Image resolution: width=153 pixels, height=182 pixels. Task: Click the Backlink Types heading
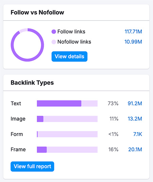point(32,83)
